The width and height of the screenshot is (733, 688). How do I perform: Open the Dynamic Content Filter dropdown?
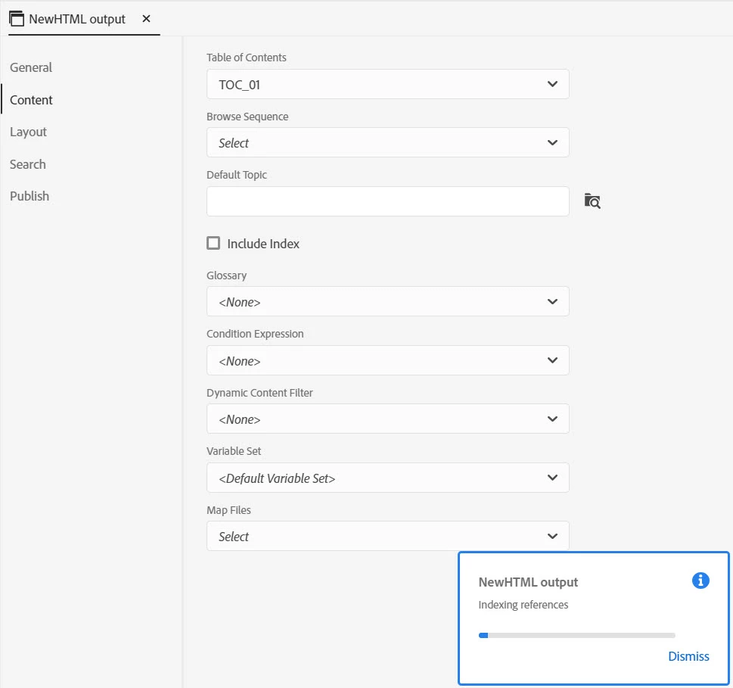(387, 419)
